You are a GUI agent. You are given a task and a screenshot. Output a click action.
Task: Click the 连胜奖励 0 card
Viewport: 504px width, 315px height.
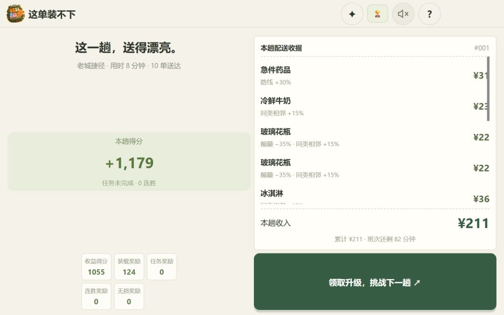click(x=96, y=296)
